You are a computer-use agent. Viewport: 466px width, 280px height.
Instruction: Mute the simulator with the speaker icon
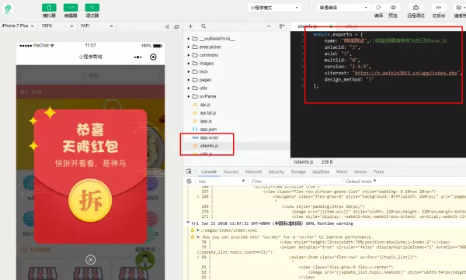(167, 26)
